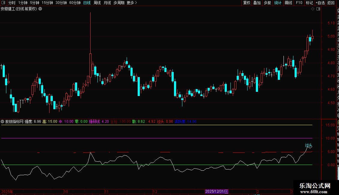Click the 过头: 0.00 label
Viewport: 339px width, 195px height.
tap(165, 121)
